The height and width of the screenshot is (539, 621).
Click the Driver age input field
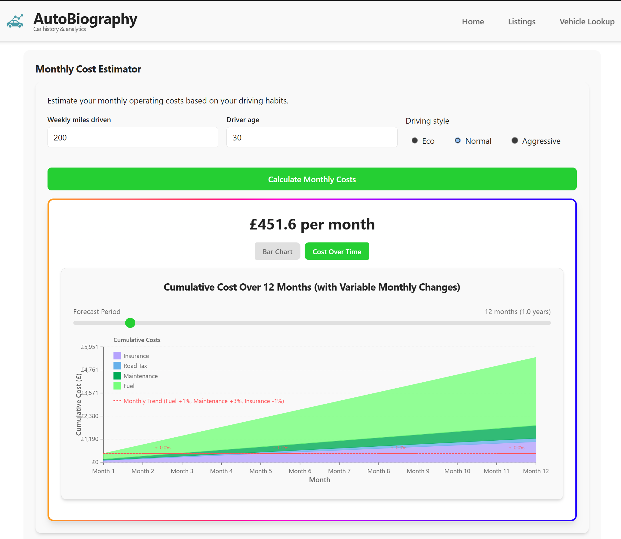point(312,137)
